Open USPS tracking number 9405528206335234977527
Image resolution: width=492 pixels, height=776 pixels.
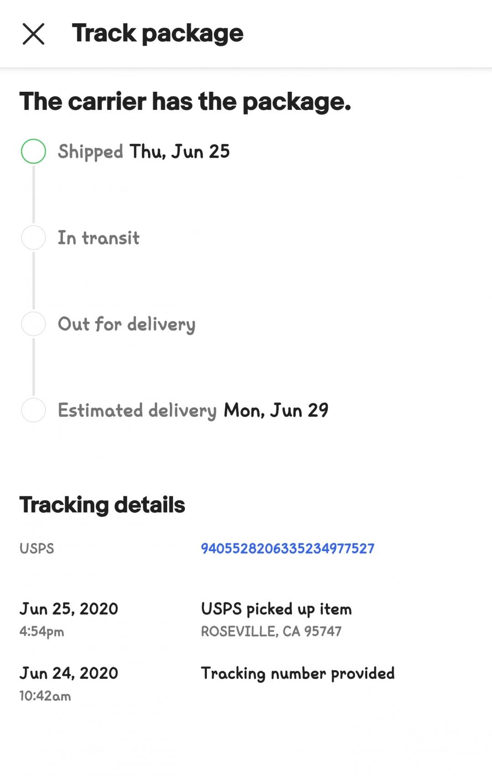tap(287, 548)
